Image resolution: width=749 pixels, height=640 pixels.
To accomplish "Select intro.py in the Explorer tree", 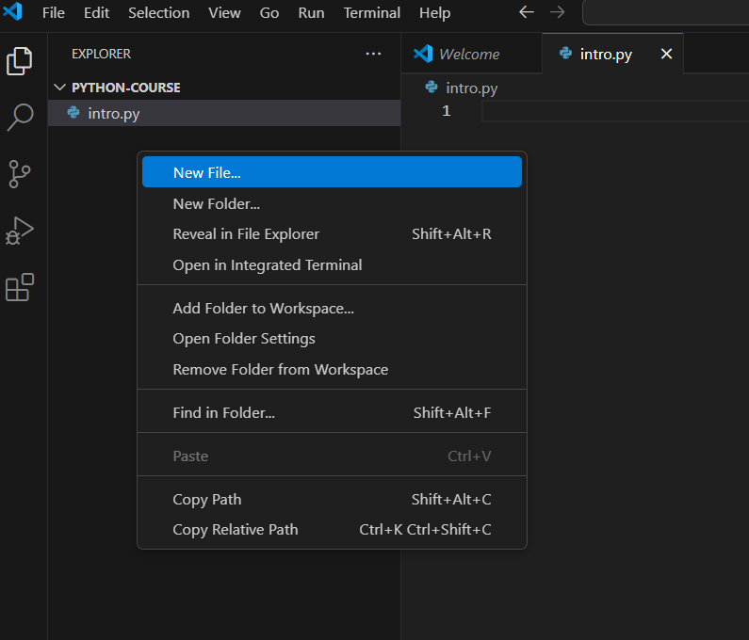I will pyautogui.click(x=113, y=114).
